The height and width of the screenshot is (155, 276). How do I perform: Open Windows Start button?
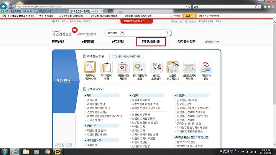(x=4, y=152)
